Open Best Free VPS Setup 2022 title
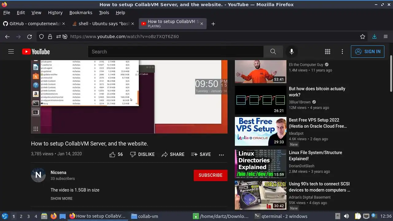This screenshot has width=393, height=221. click(318, 123)
